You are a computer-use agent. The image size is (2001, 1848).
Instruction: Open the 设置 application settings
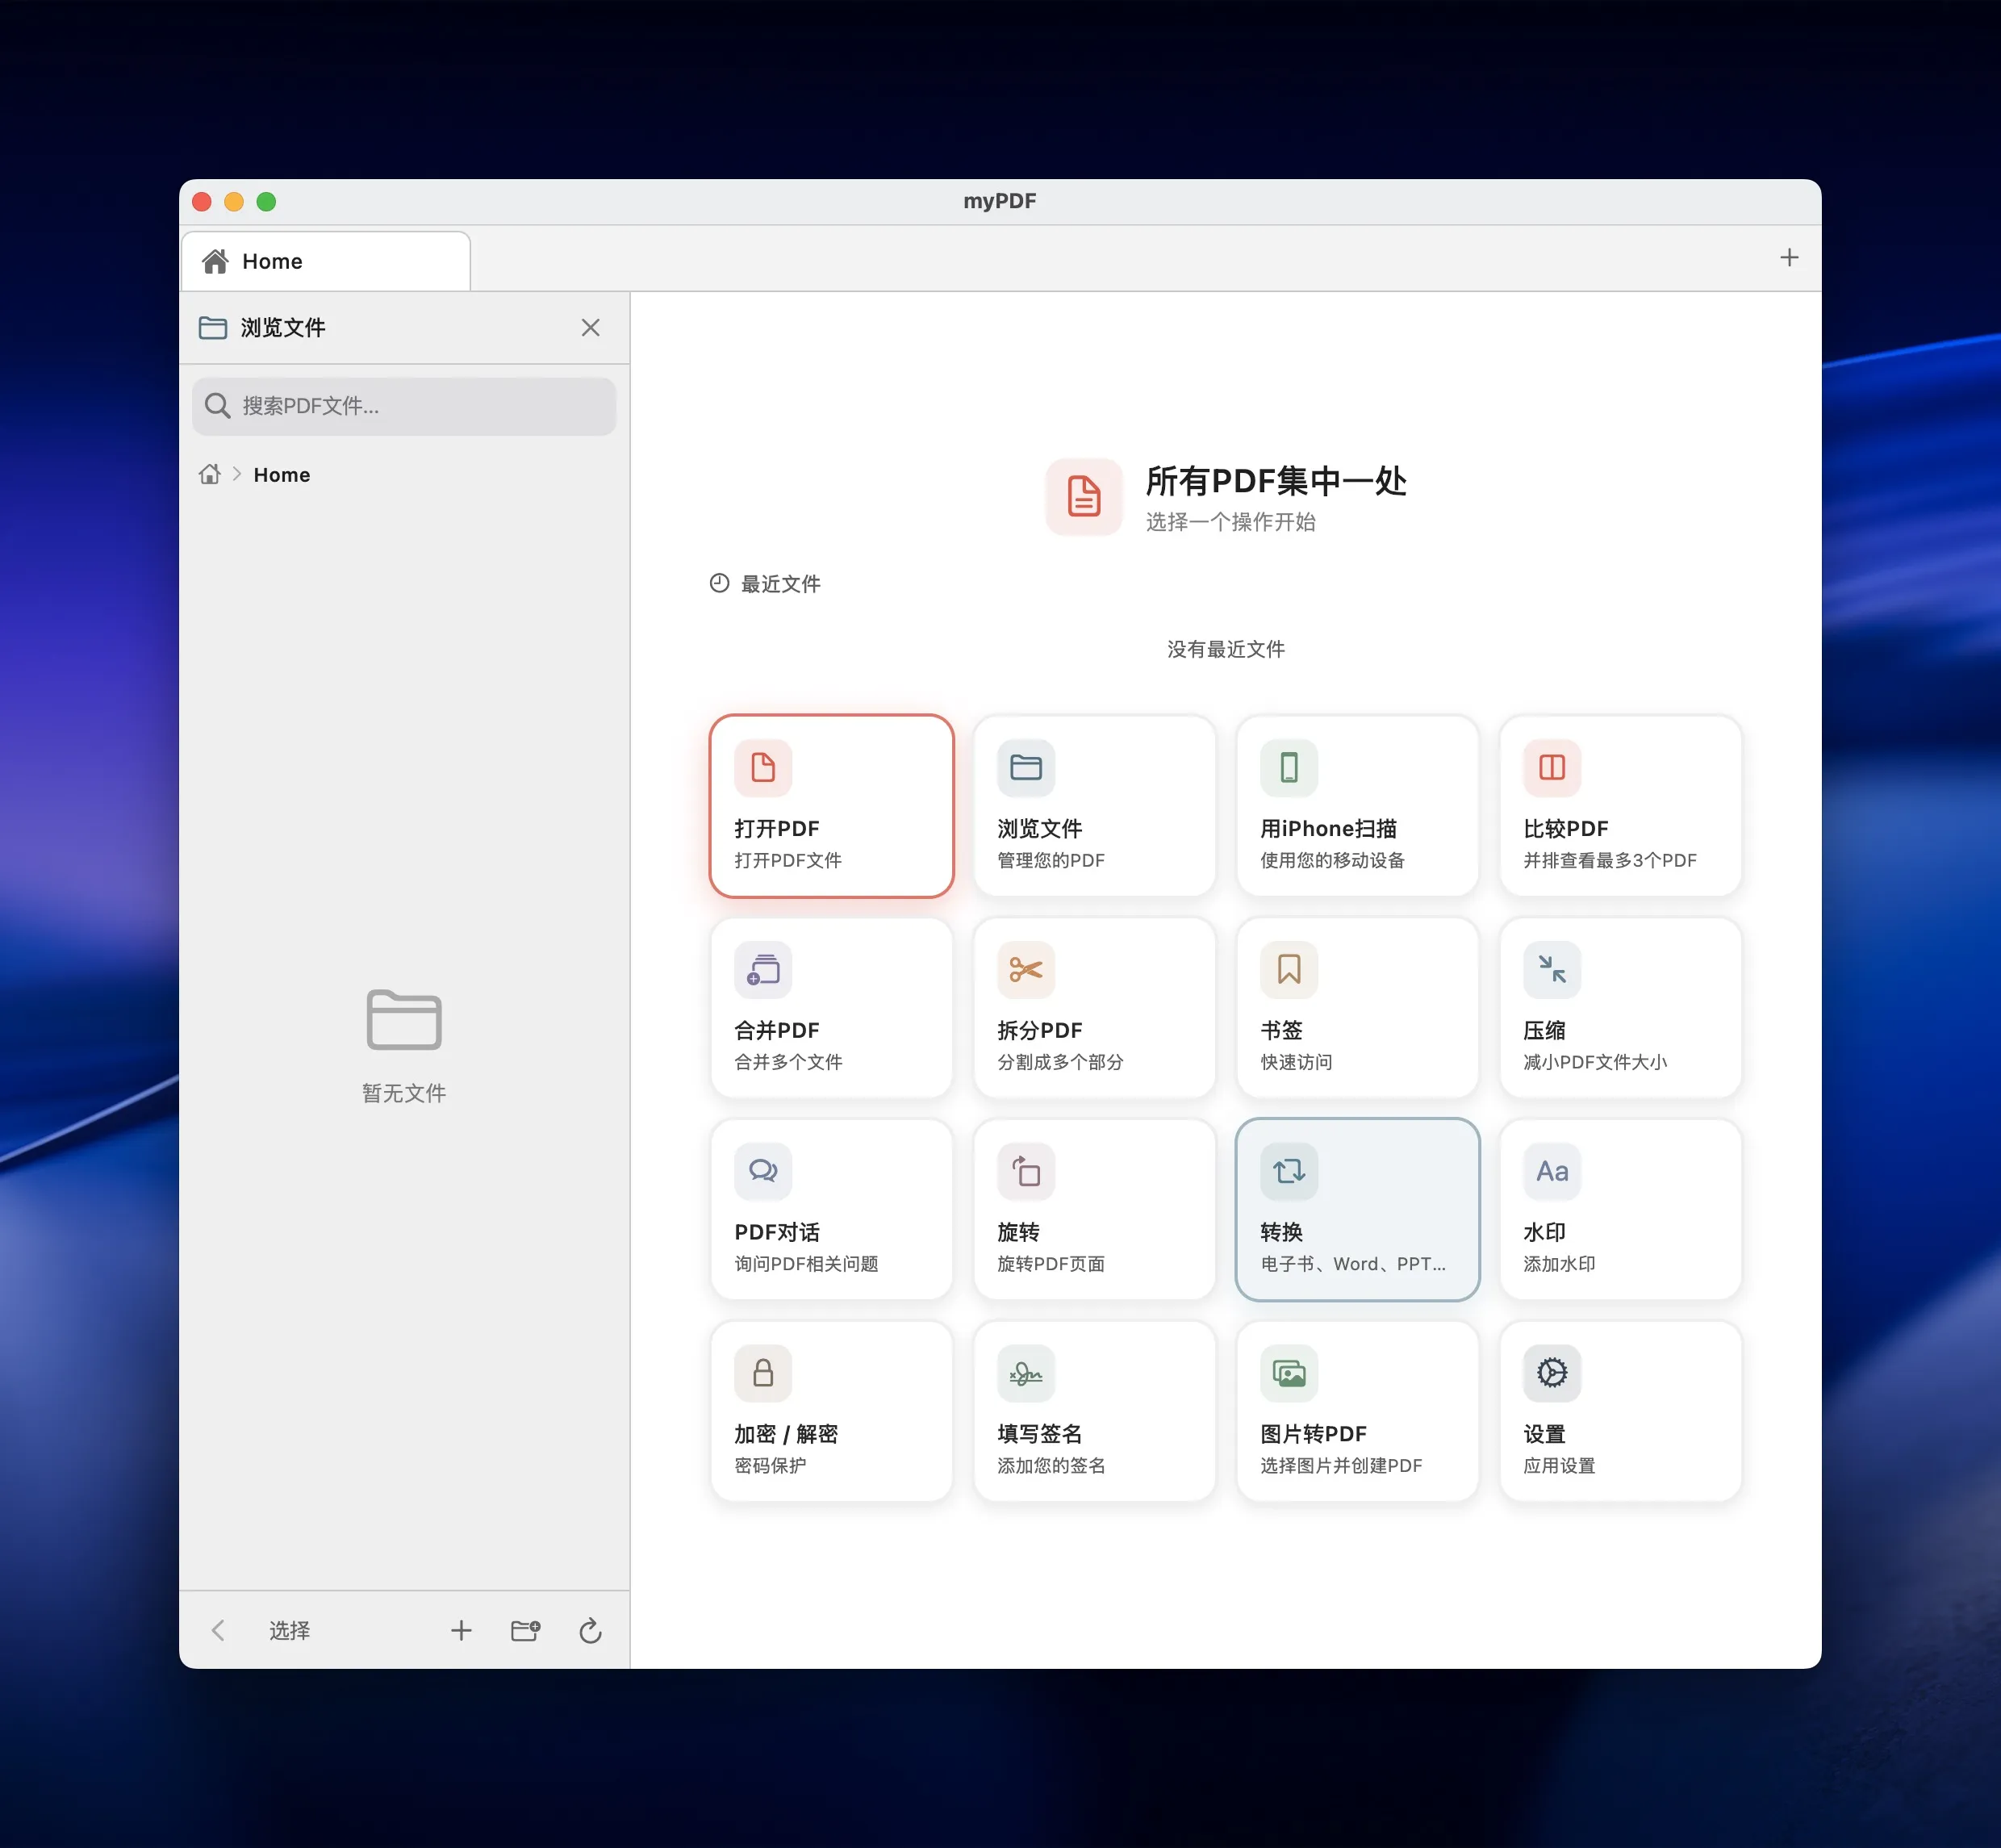coord(1619,1410)
